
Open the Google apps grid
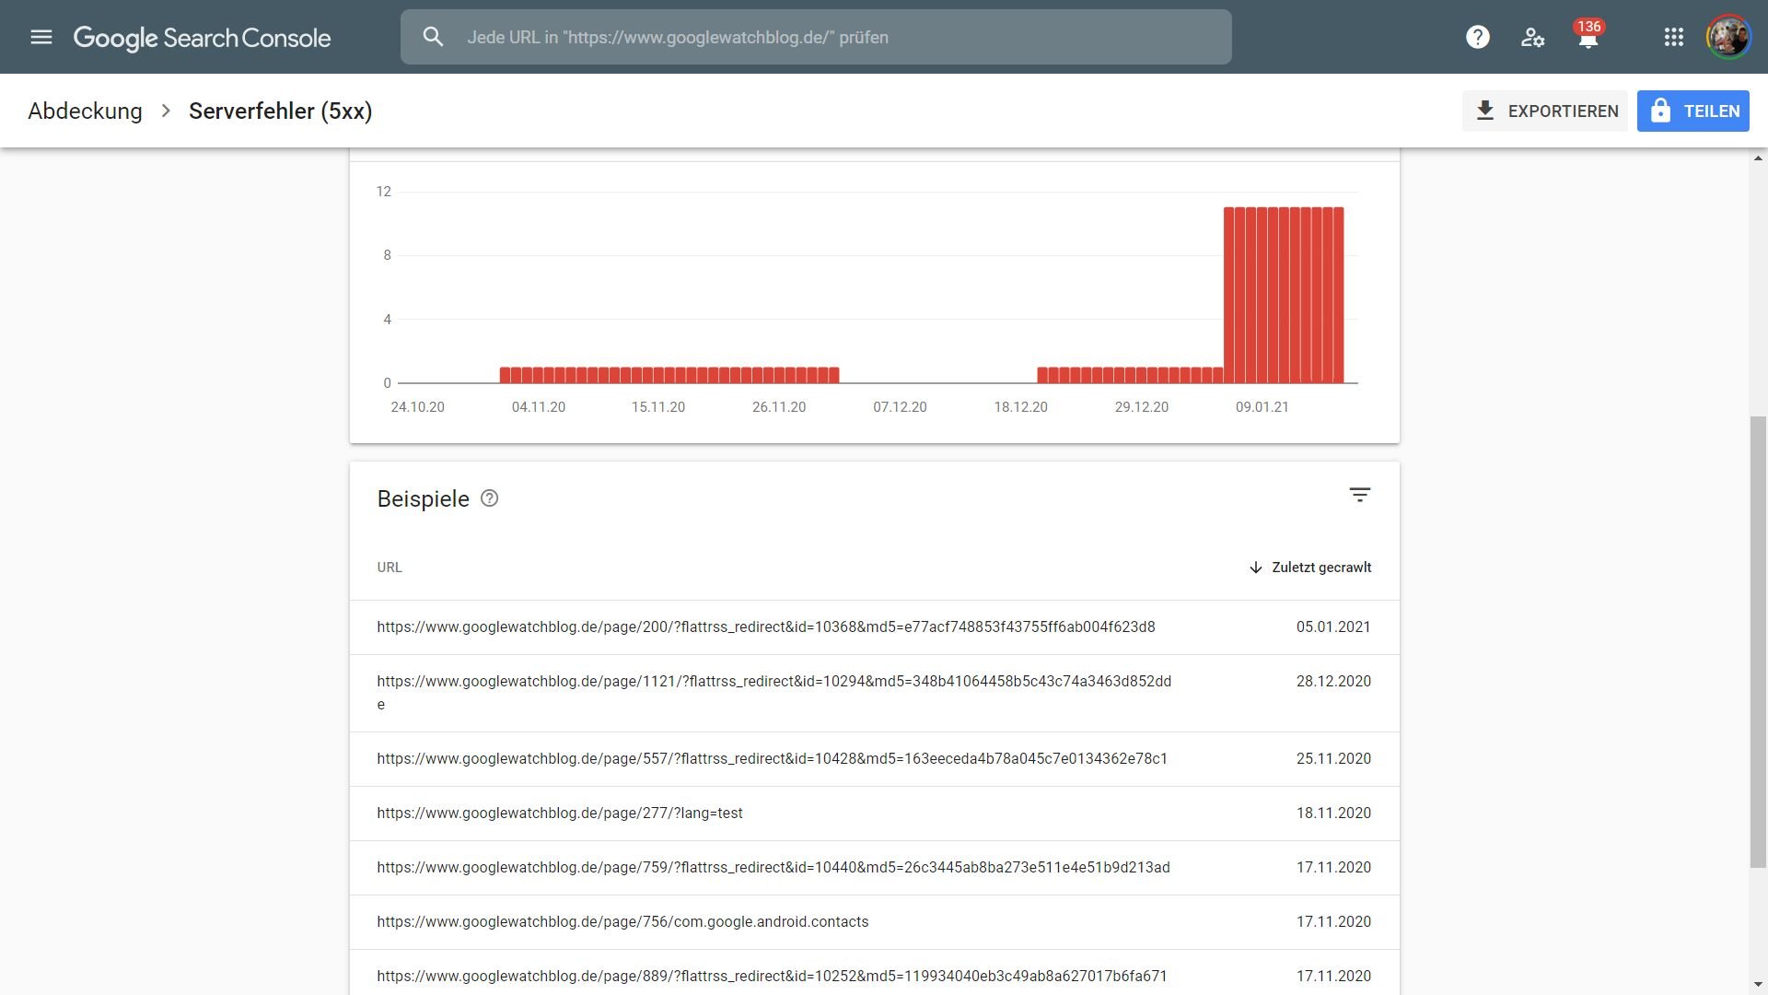click(x=1673, y=37)
